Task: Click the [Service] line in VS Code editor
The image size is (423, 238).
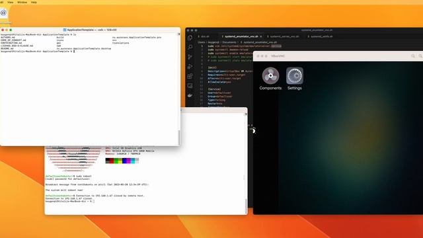Action: click(x=214, y=89)
